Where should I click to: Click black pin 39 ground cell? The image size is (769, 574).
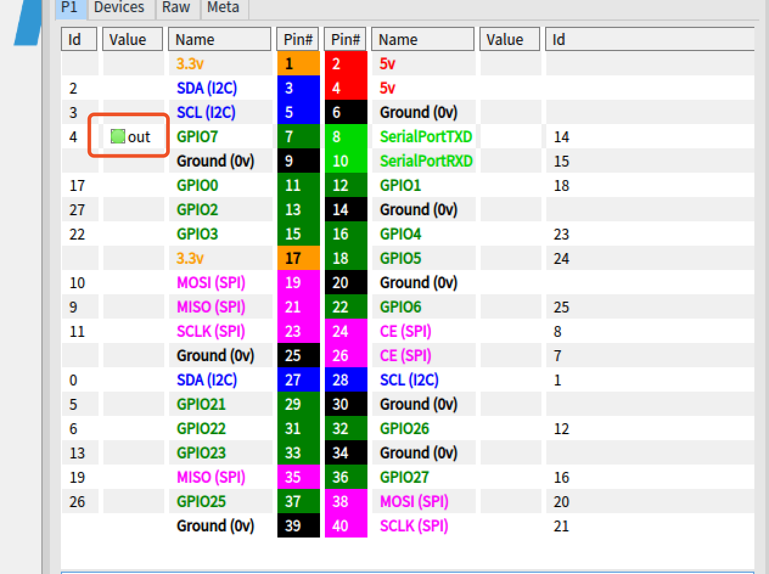pos(298,525)
